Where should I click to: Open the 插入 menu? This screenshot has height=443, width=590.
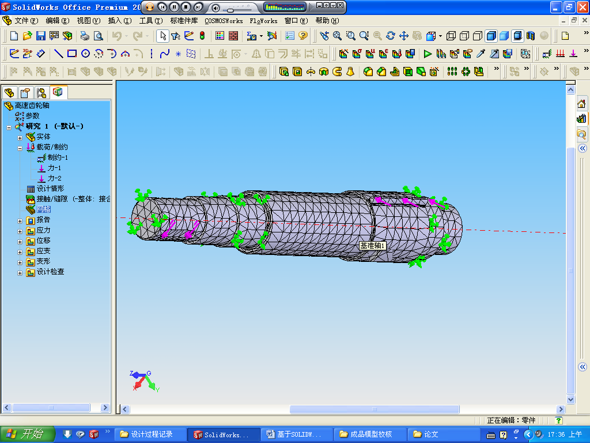[119, 21]
